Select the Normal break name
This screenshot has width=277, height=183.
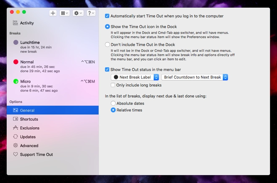click(27, 62)
